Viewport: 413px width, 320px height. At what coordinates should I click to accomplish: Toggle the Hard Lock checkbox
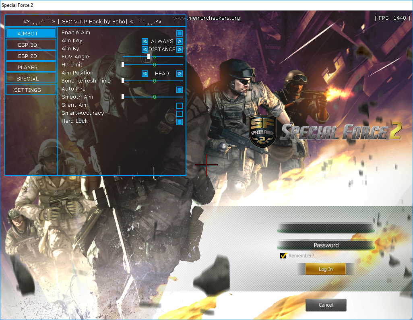[x=180, y=122]
